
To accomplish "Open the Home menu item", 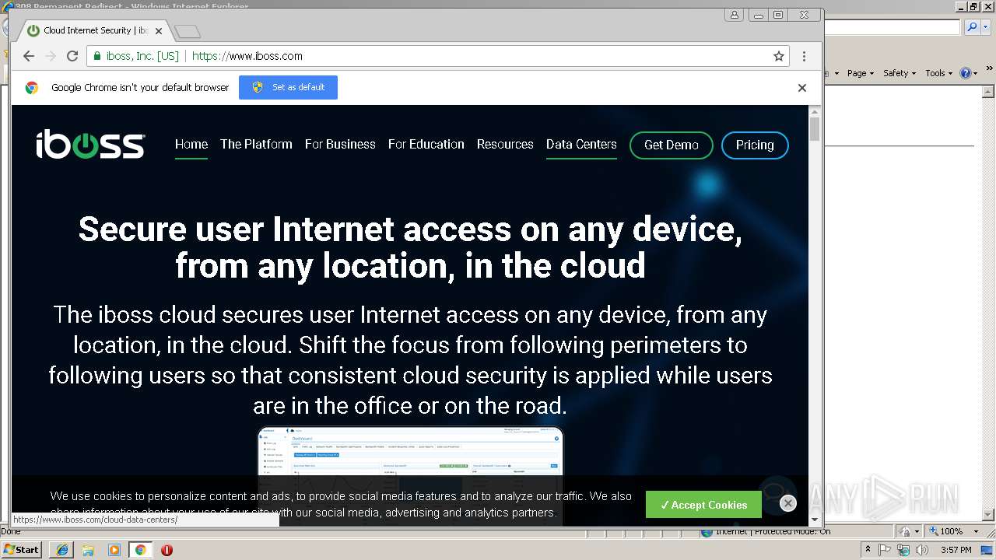I will (191, 145).
